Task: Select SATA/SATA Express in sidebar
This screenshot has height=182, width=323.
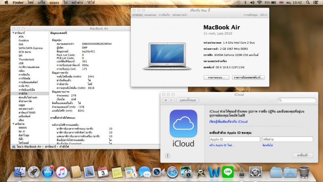Action: point(31,48)
